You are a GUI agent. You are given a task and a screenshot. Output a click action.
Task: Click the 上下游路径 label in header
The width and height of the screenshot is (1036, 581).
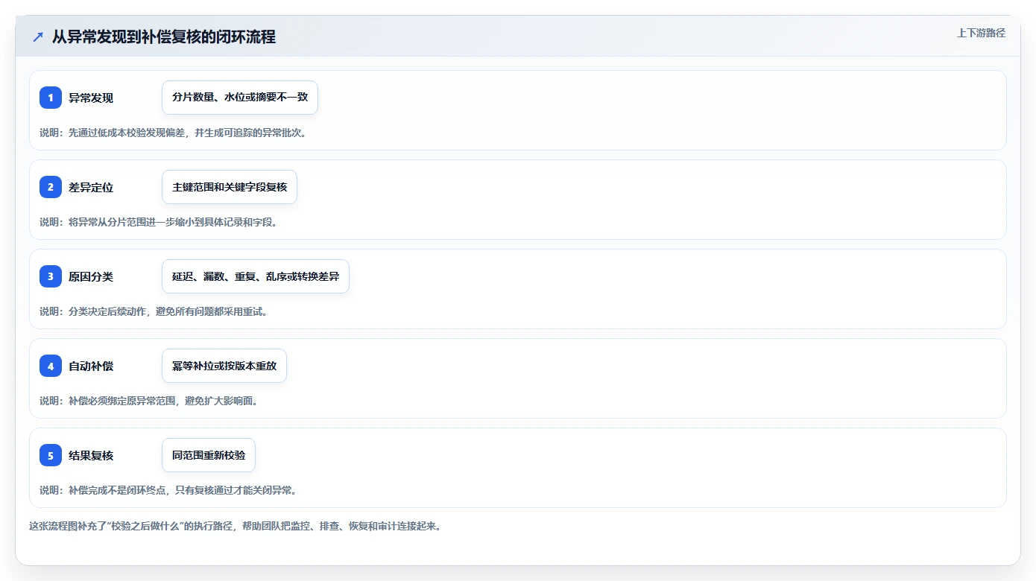pos(981,33)
